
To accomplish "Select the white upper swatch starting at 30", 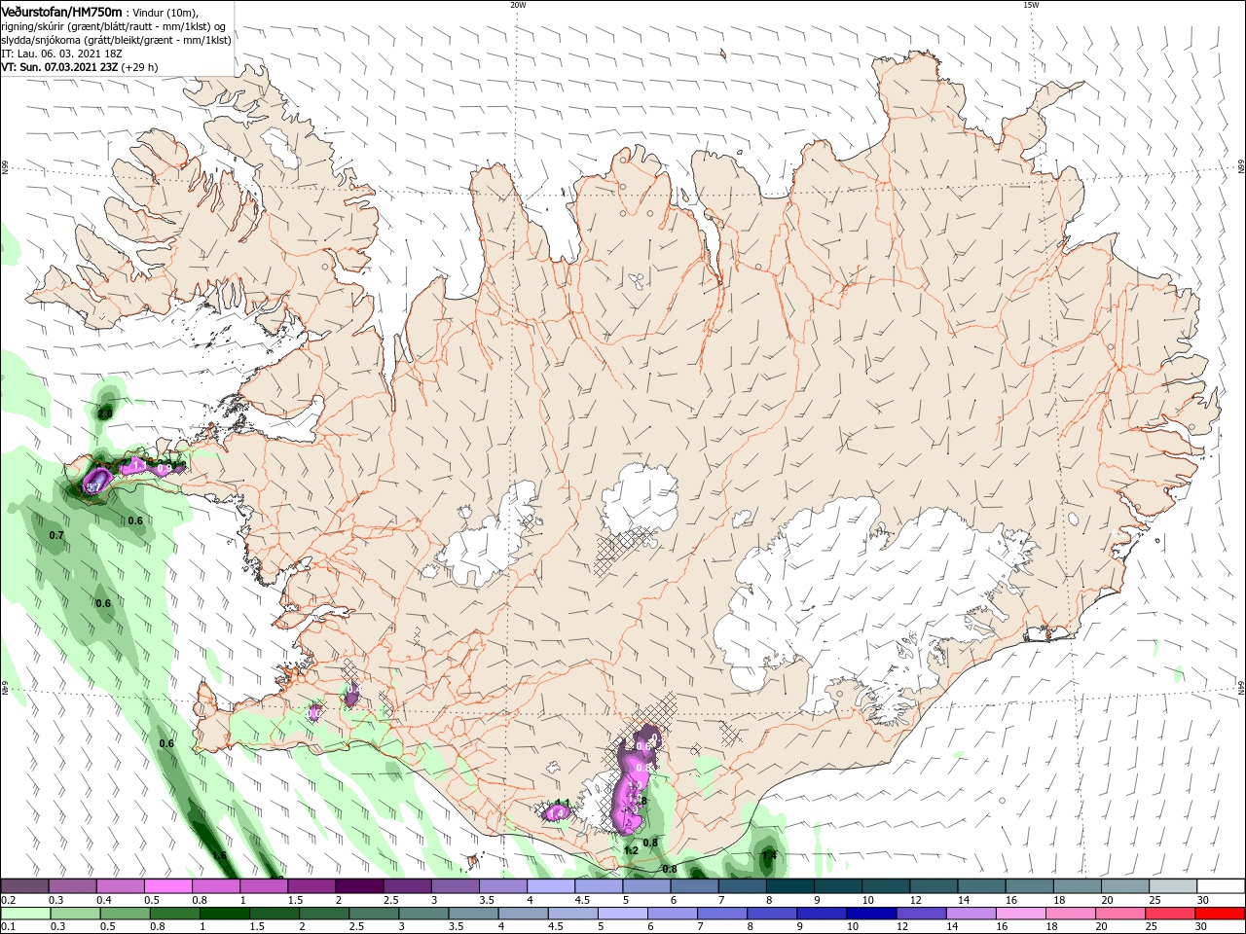I will (x=1221, y=886).
